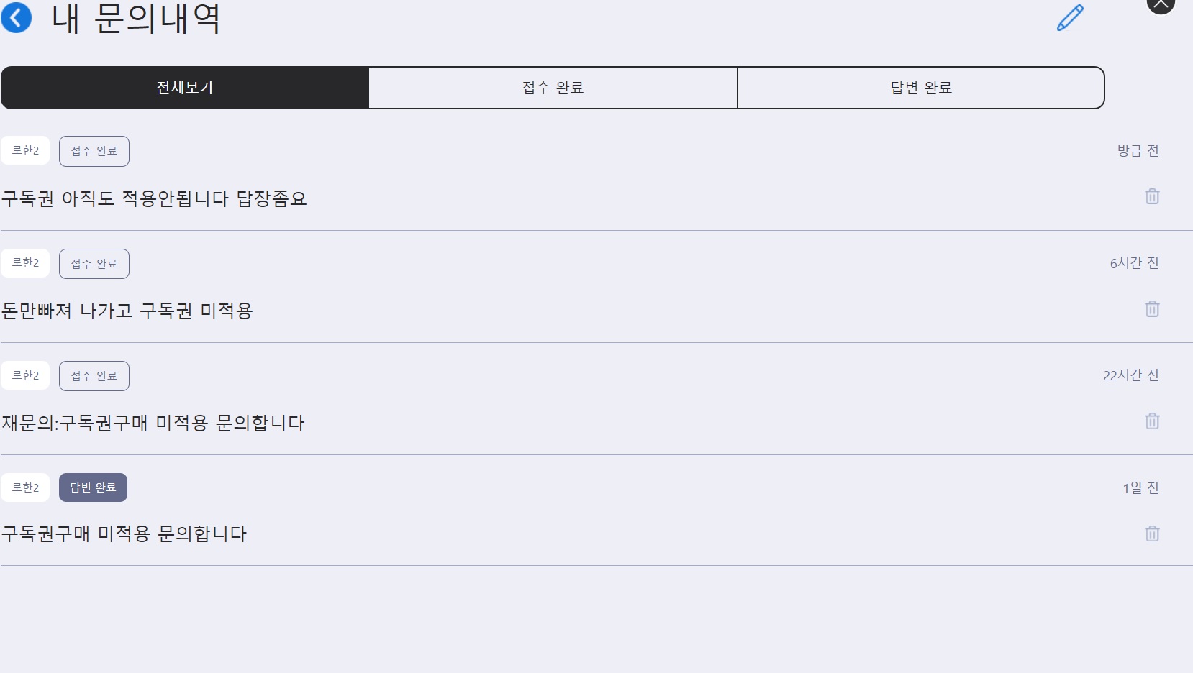Click the pencil icon to write inquiry

tap(1070, 18)
